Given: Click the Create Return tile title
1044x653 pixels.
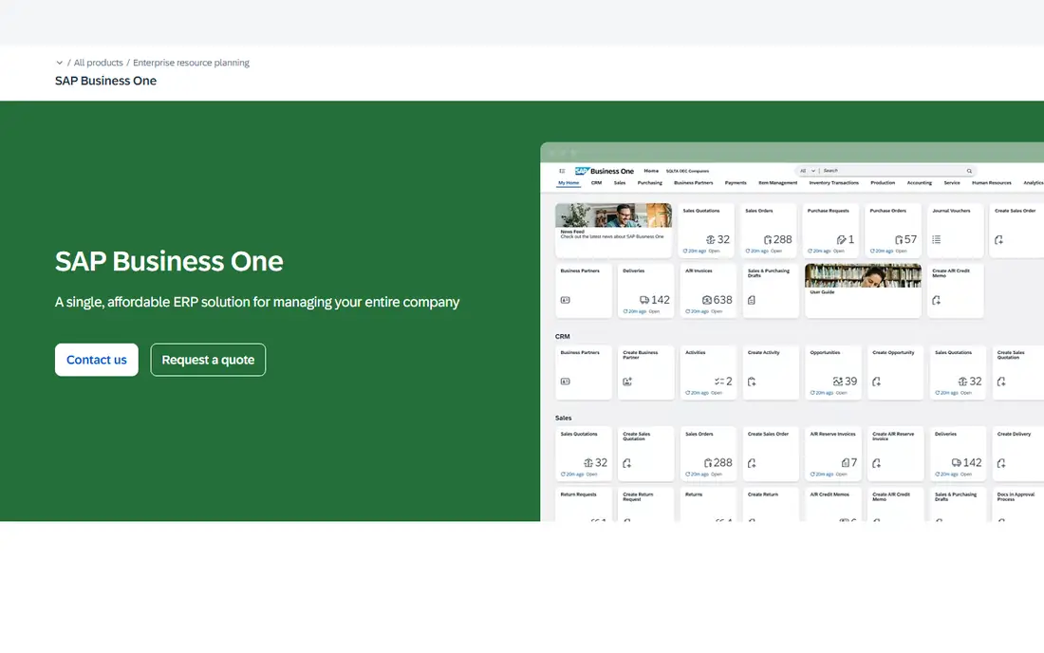Looking at the screenshot, I should click(x=763, y=494).
